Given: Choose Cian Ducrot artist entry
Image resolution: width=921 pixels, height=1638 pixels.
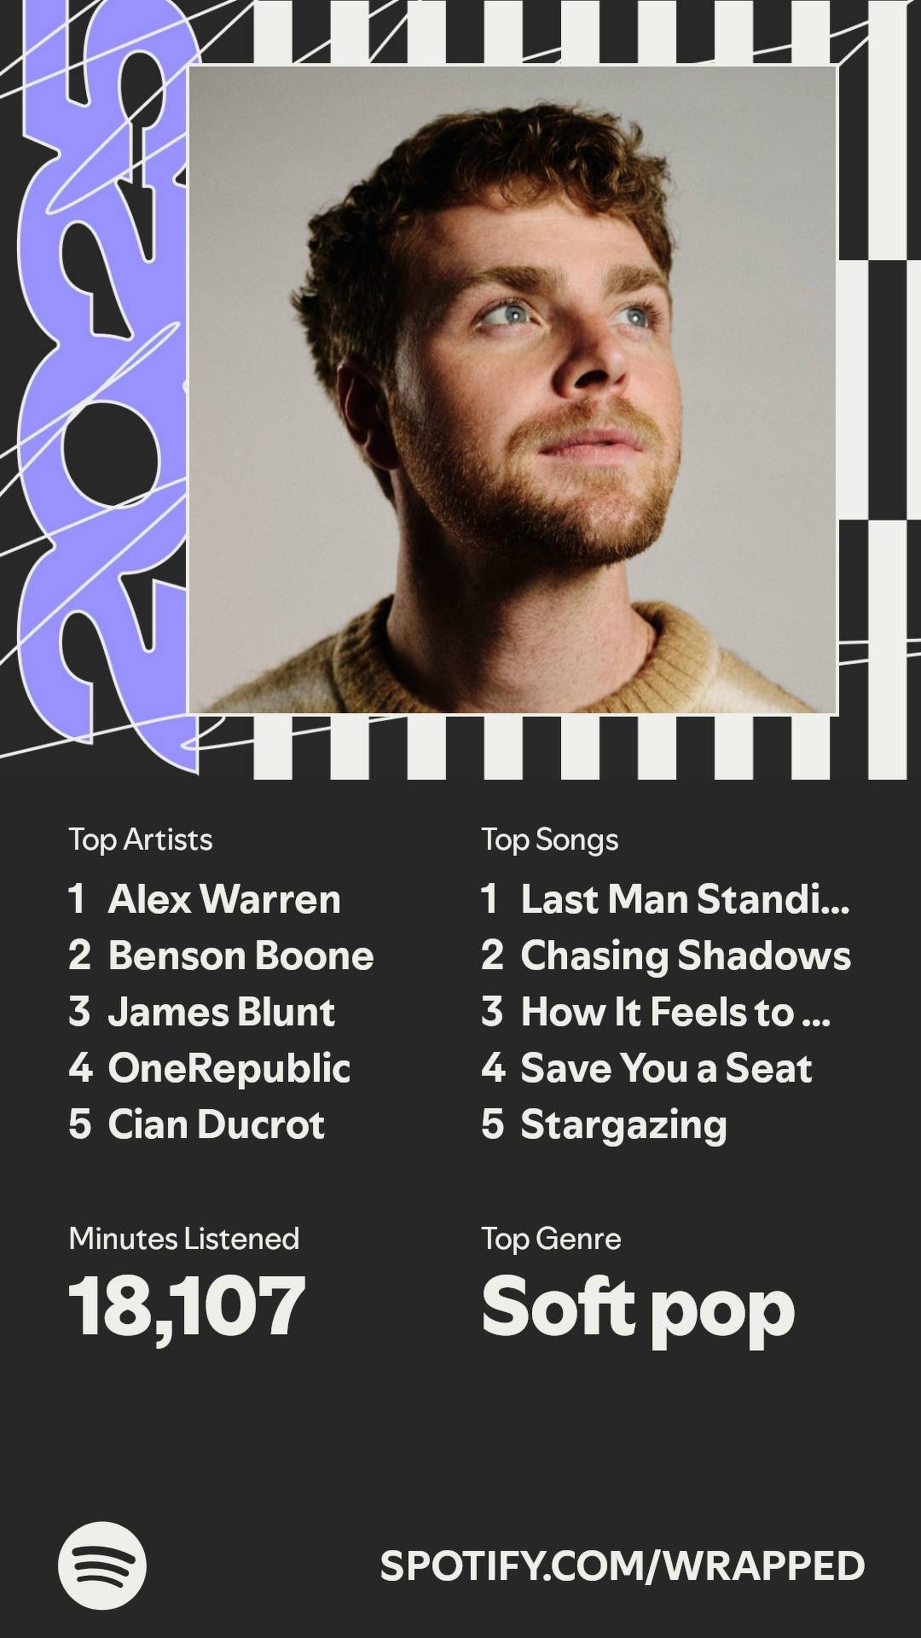Looking at the screenshot, I should click(216, 1124).
